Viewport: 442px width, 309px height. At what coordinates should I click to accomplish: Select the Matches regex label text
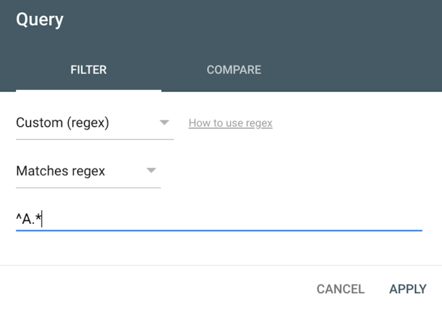pos(61,171)
